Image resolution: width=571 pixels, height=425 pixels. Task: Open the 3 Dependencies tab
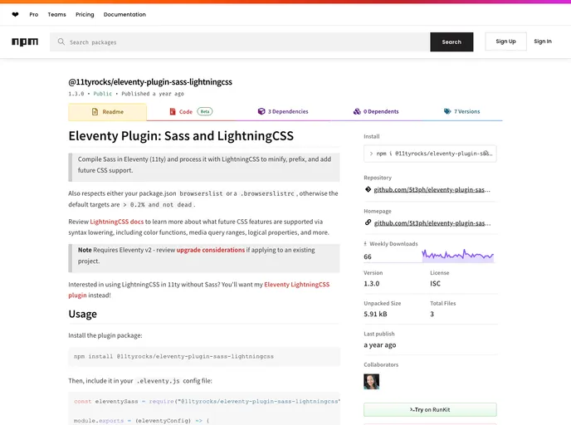pos(283,111)
